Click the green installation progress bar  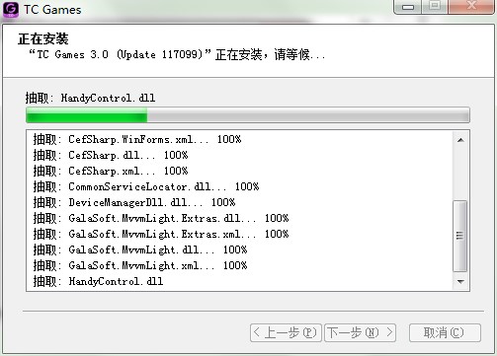click(248, 115)
